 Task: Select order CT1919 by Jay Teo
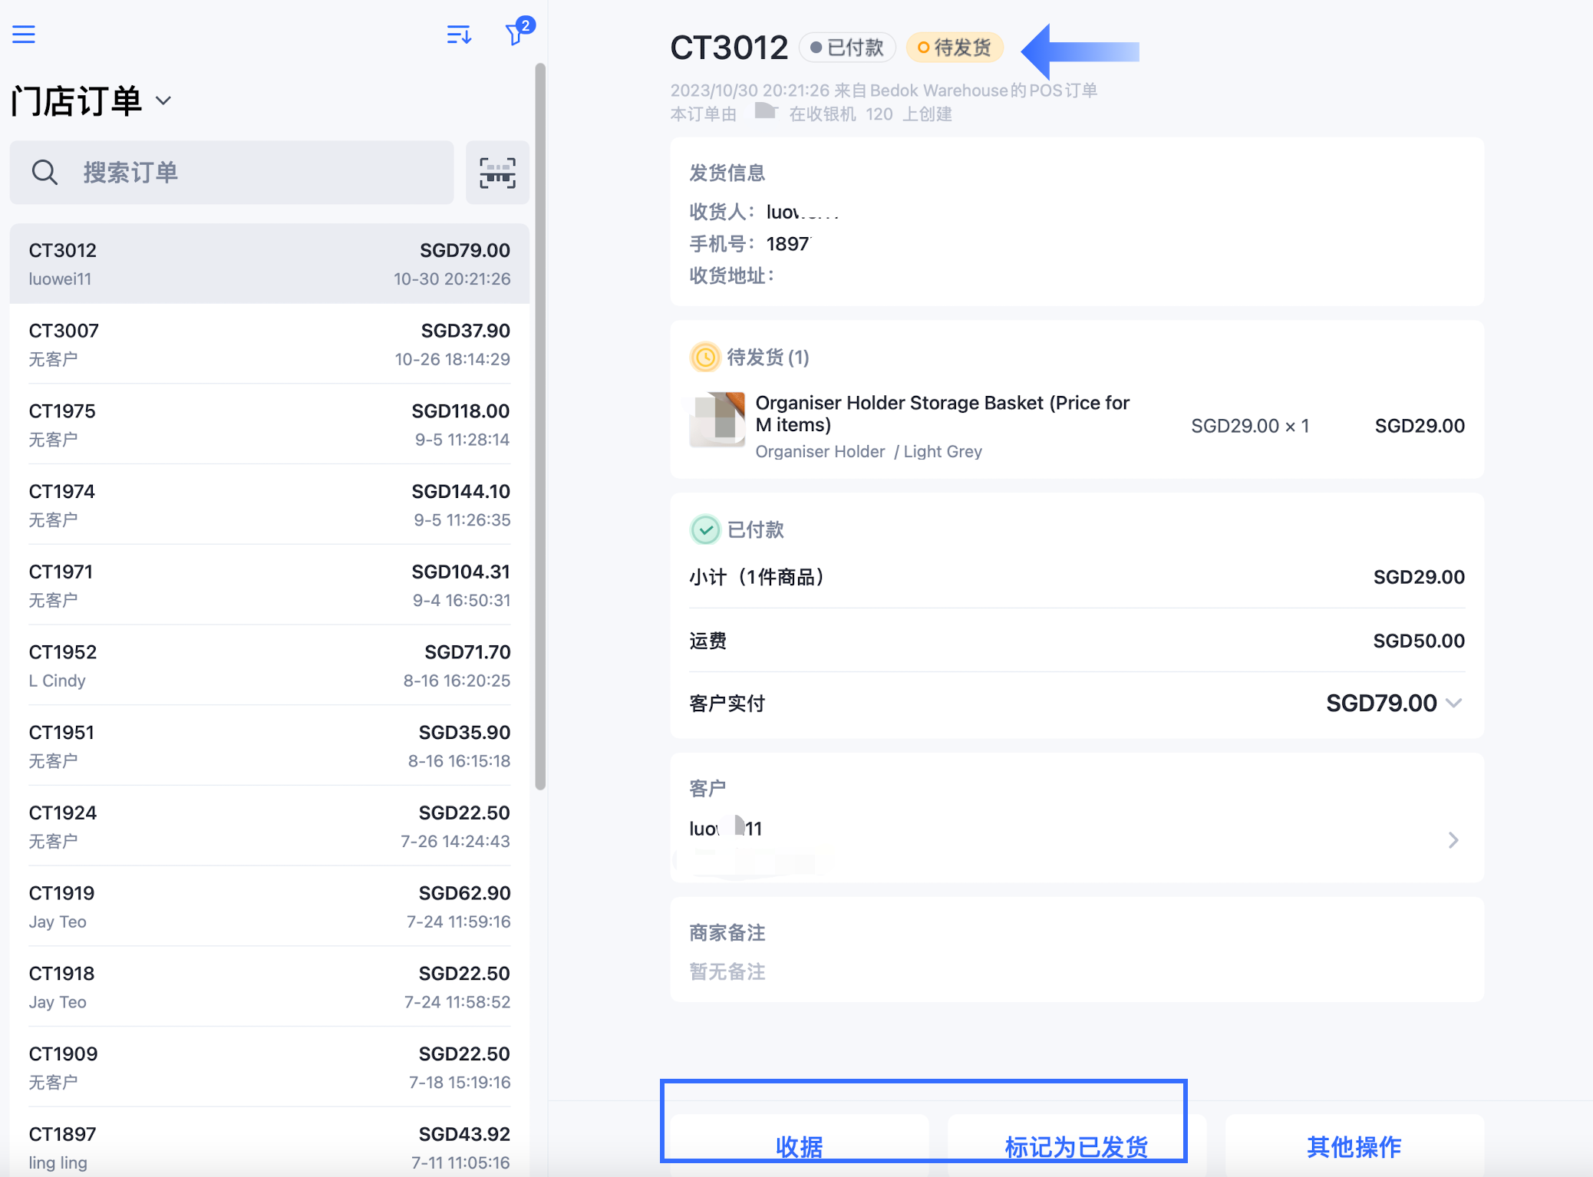pos(269,907)
